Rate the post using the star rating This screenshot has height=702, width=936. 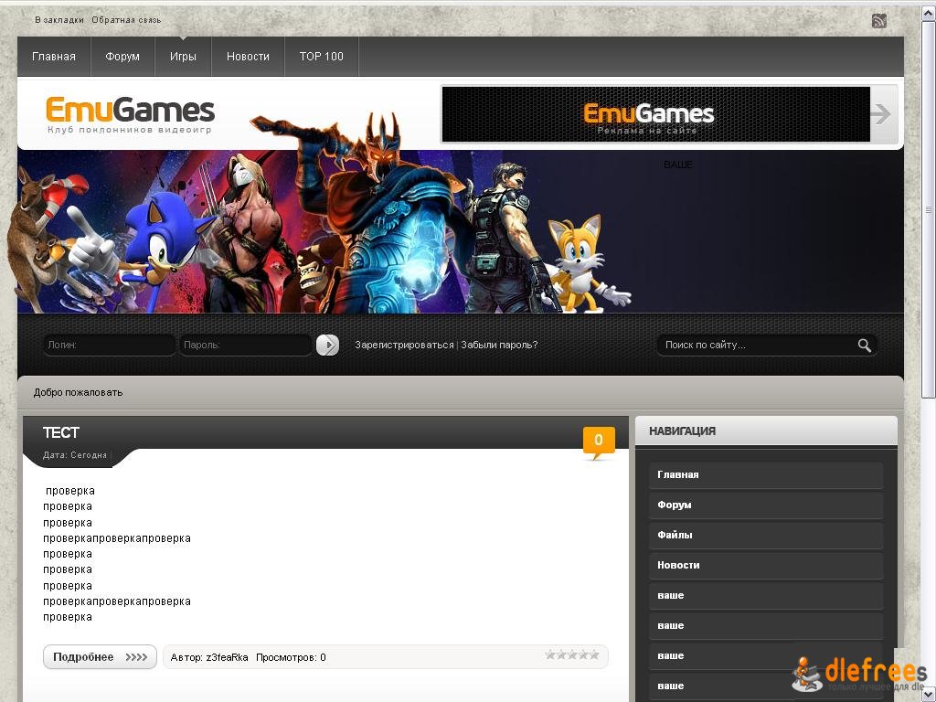pos(572,654)
